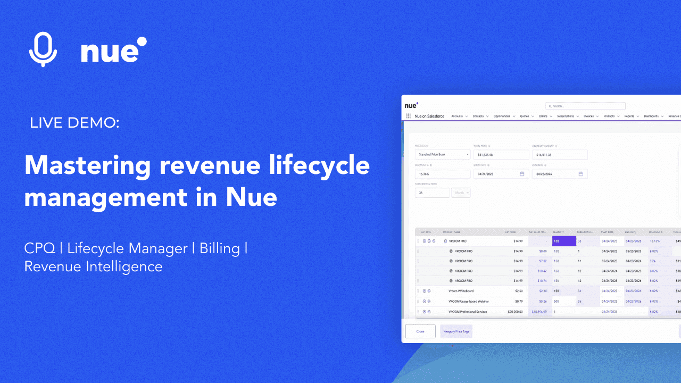Click first action icon in VROOM Usage-based Webinar row
Viewport: 681px width, 383px height.
(x=424, y=301)
